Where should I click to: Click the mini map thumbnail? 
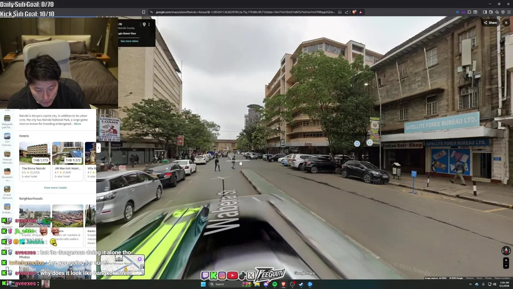(123, 265)
